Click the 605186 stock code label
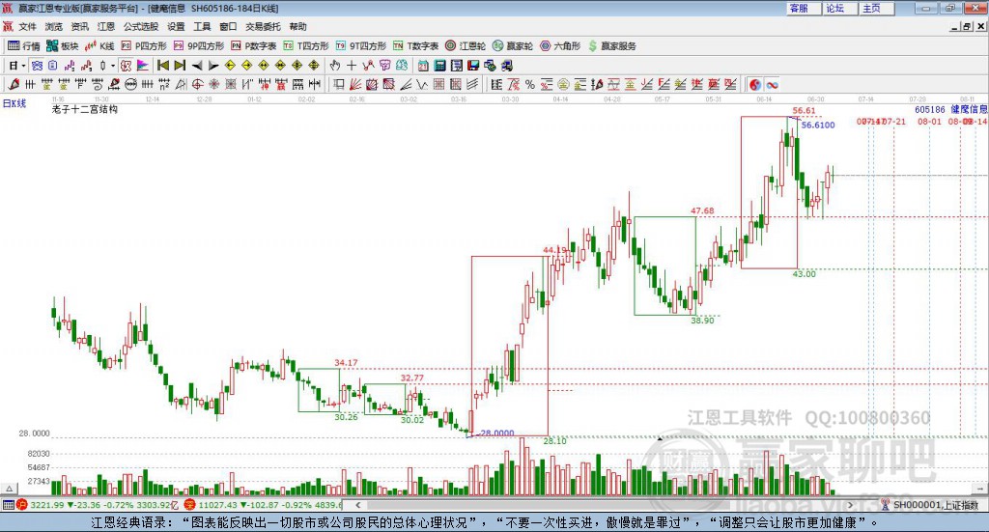 tap(930, 110)
